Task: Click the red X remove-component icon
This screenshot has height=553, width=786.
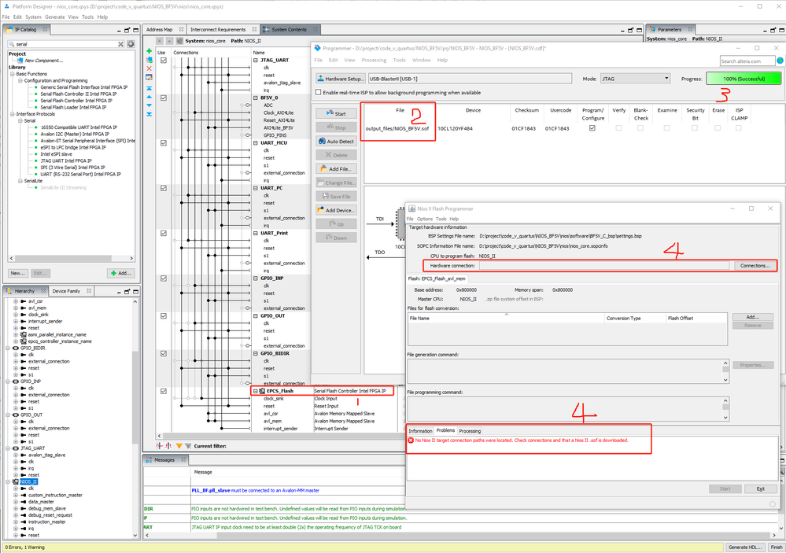Action: (149, 68)
